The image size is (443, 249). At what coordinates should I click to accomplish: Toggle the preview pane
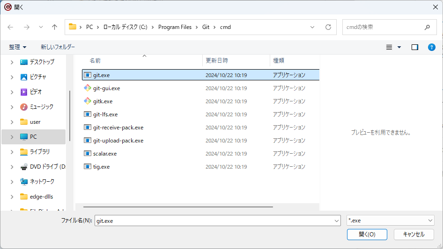click(415, 47)
